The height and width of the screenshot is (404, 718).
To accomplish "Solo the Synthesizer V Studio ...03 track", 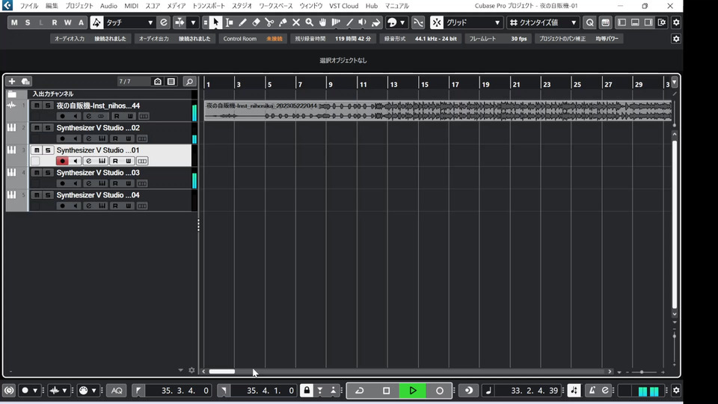I will (48, 173).
